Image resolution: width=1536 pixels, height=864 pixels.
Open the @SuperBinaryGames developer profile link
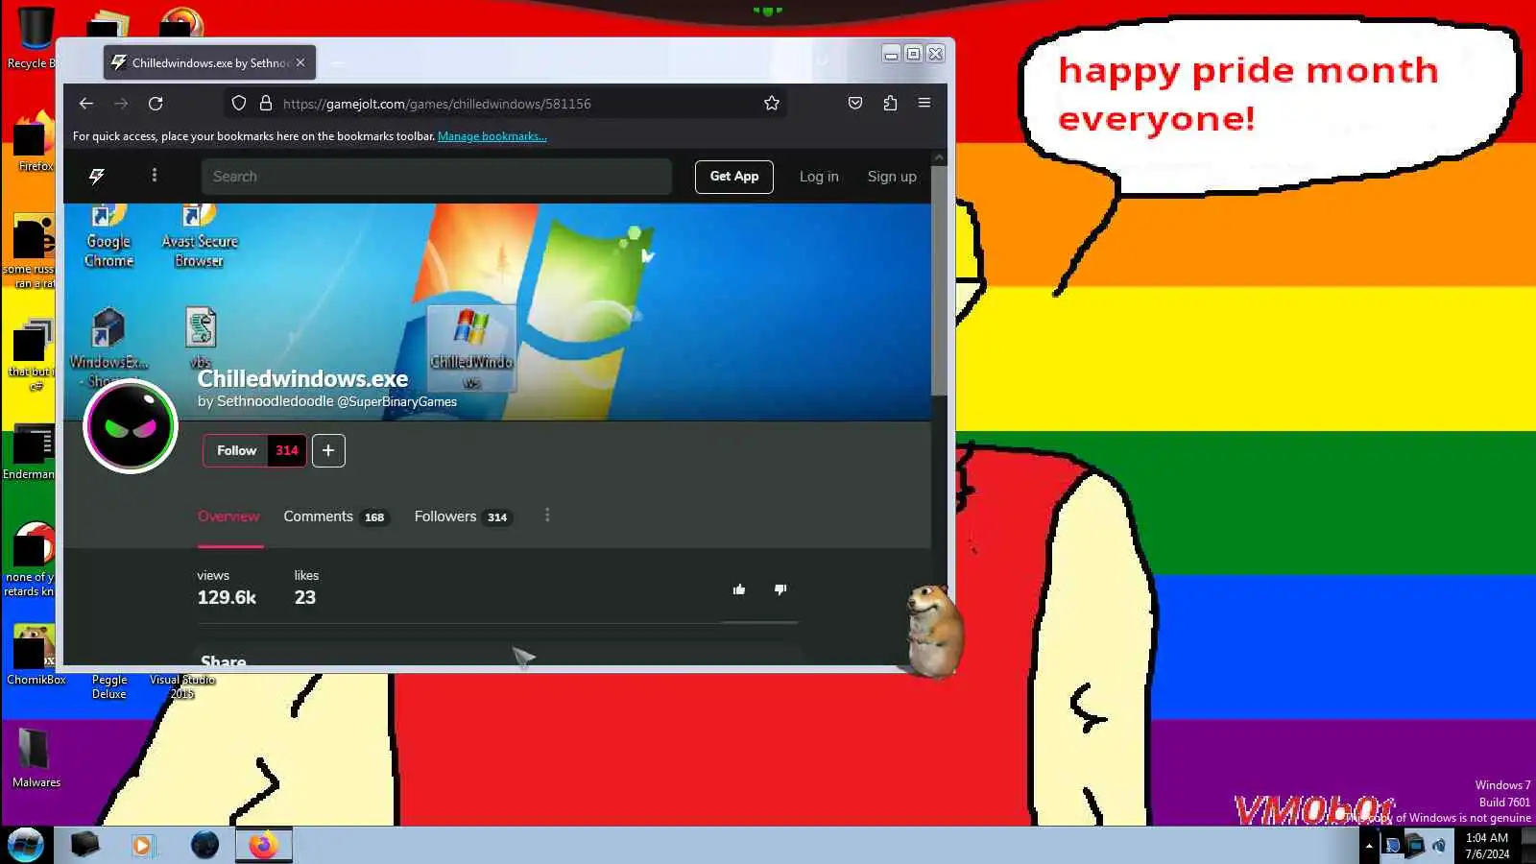(397, 402)
